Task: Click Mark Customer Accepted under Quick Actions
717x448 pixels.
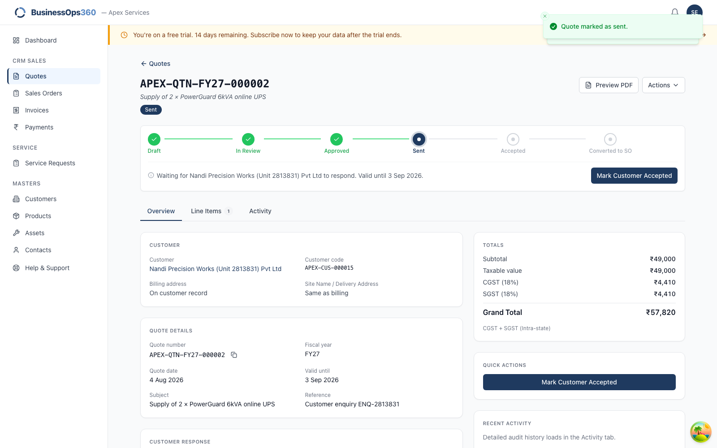Action: tap(579, 382)
